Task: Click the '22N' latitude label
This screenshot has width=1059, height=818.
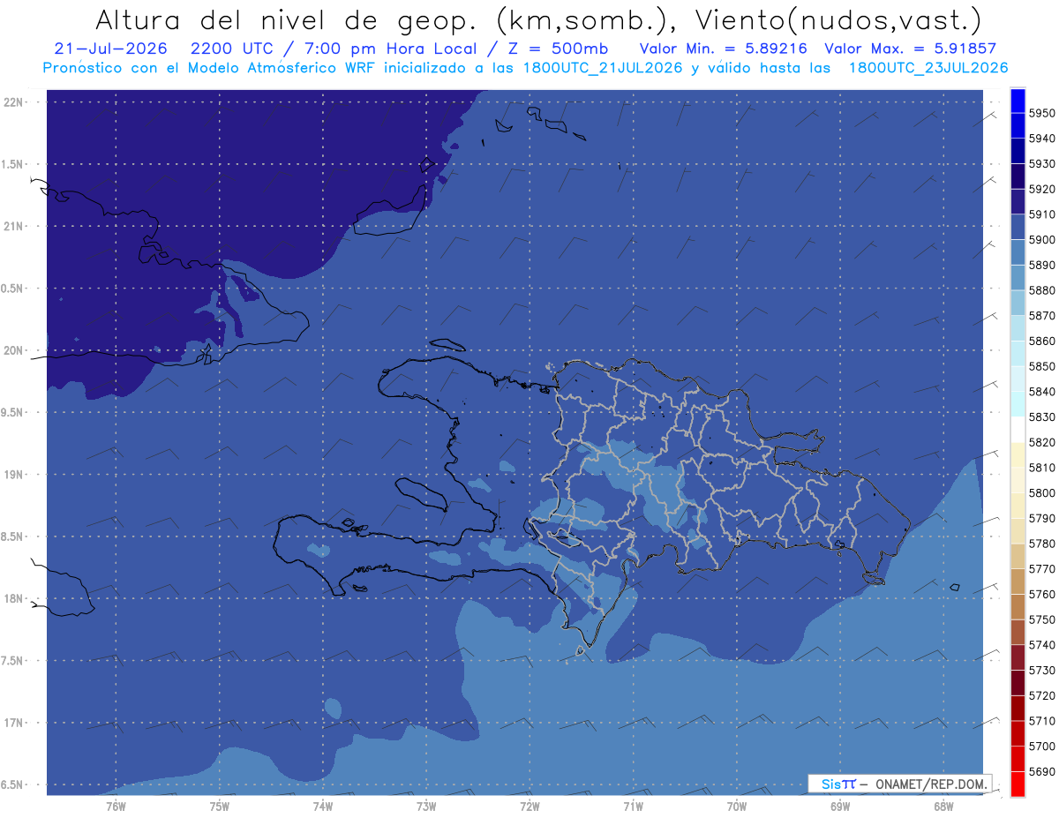Action: pos(15,102)
